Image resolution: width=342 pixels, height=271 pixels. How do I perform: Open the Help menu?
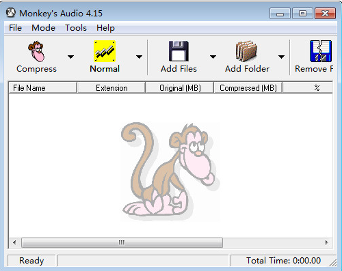pyautogui.click(x=105, y=28)
